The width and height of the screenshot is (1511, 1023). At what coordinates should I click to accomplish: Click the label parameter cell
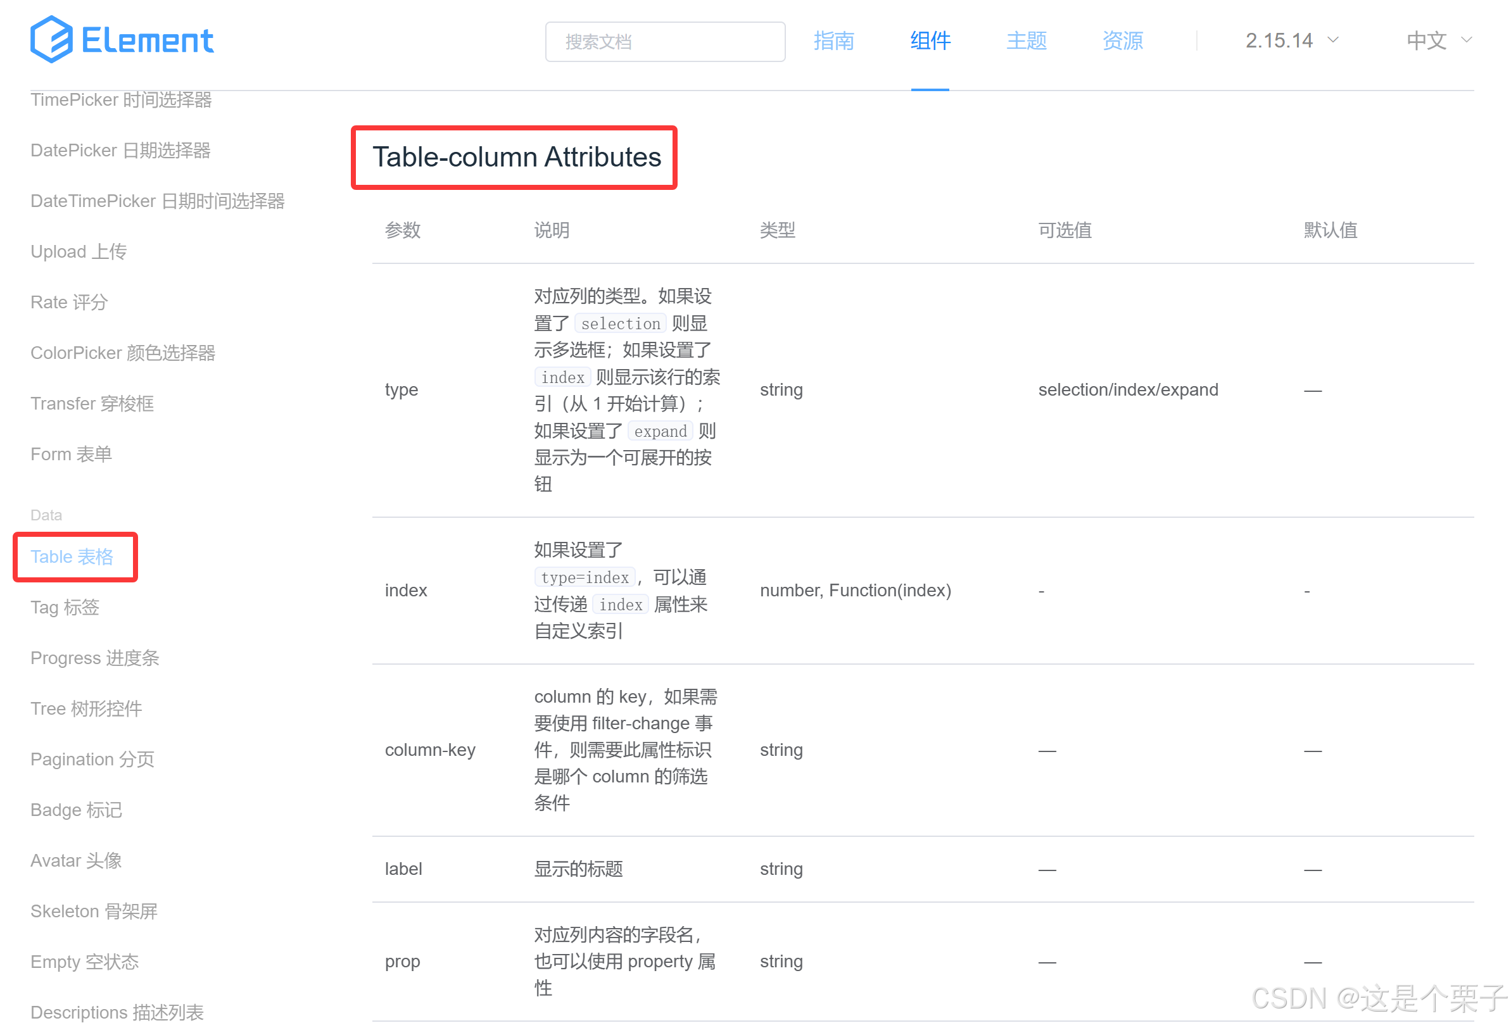(403, 870)
